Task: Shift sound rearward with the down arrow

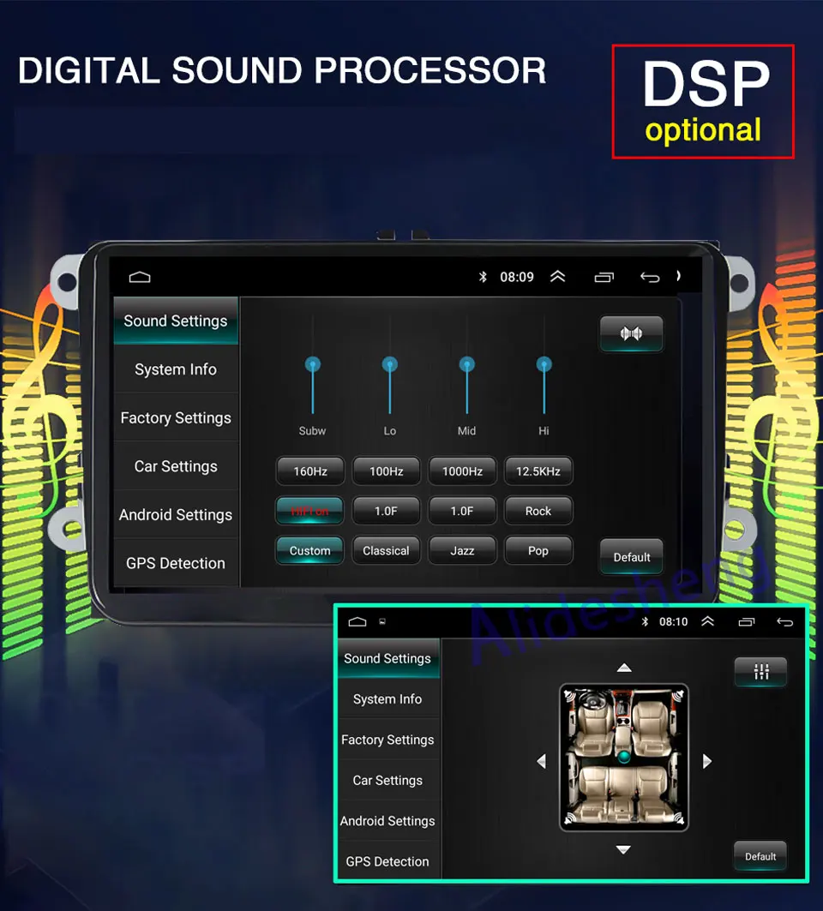Action: (x=623, y=849)
